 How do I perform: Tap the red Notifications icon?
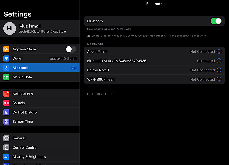coord(6,94)
